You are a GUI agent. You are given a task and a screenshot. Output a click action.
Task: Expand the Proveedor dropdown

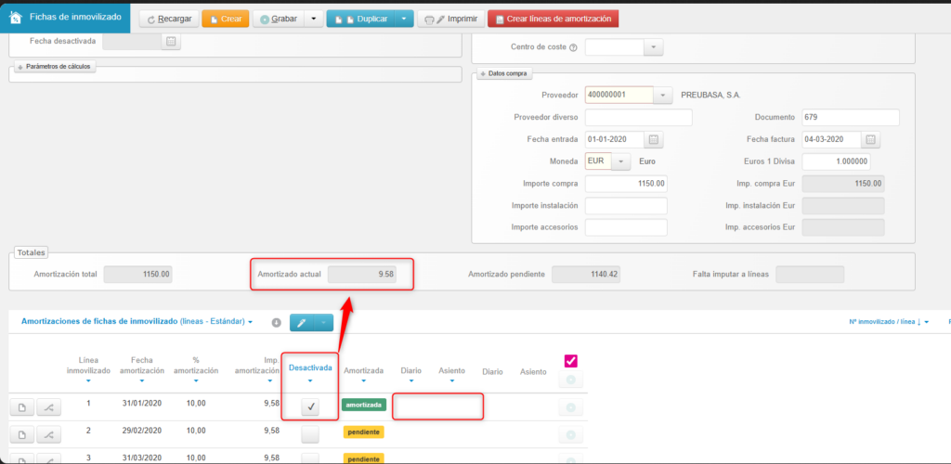pyautogui.click(x=662, y=95)
